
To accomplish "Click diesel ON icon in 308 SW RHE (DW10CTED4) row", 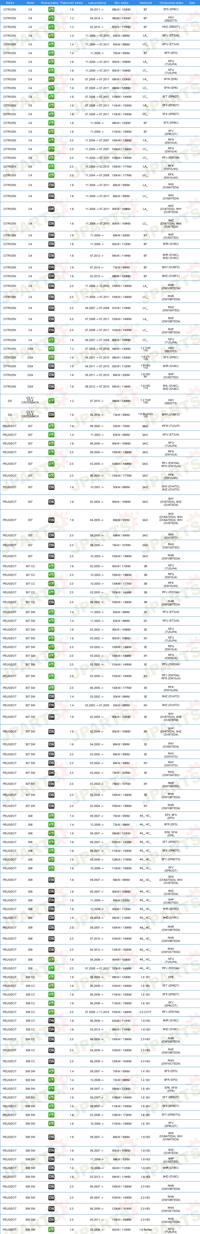I will tap(51, 1220).
